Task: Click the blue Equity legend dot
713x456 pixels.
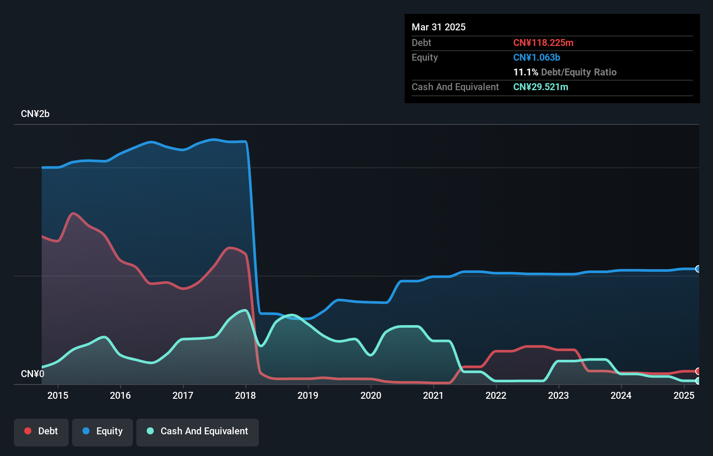Action: point(86,431)
